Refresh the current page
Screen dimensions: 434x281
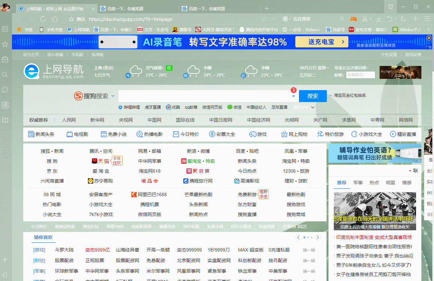coord(43,19)
